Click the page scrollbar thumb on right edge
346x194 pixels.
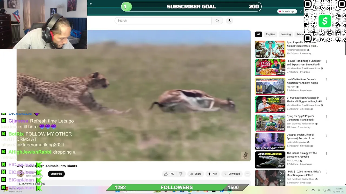(x=345, y=49)
